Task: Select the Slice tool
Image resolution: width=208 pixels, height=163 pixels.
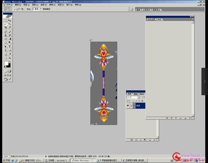Action: click(10, 27)
